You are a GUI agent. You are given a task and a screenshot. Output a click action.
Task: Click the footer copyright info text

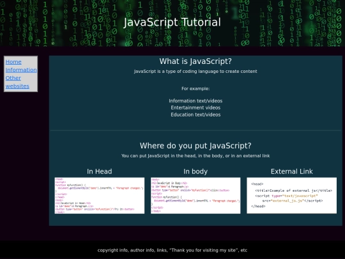pos(172,250)
